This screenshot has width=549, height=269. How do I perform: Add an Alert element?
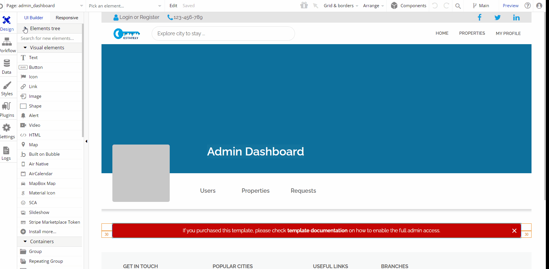[x=50, y=115]
